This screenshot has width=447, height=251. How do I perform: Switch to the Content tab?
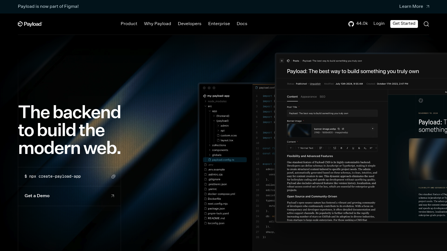point(292,97)
